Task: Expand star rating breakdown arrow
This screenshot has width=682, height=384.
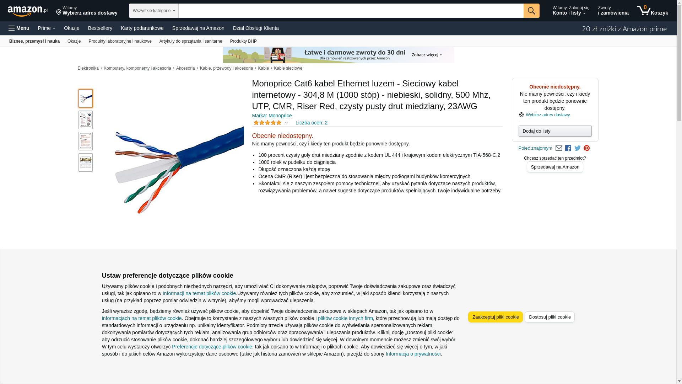Action: (x=286, y=123)
